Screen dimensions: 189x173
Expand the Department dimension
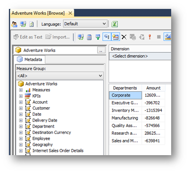[x=21, y=127]
